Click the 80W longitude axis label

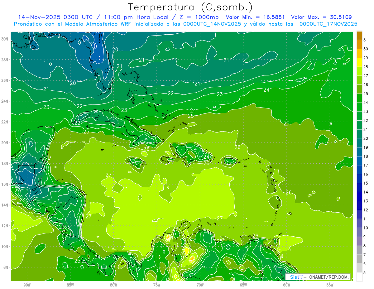113,285
